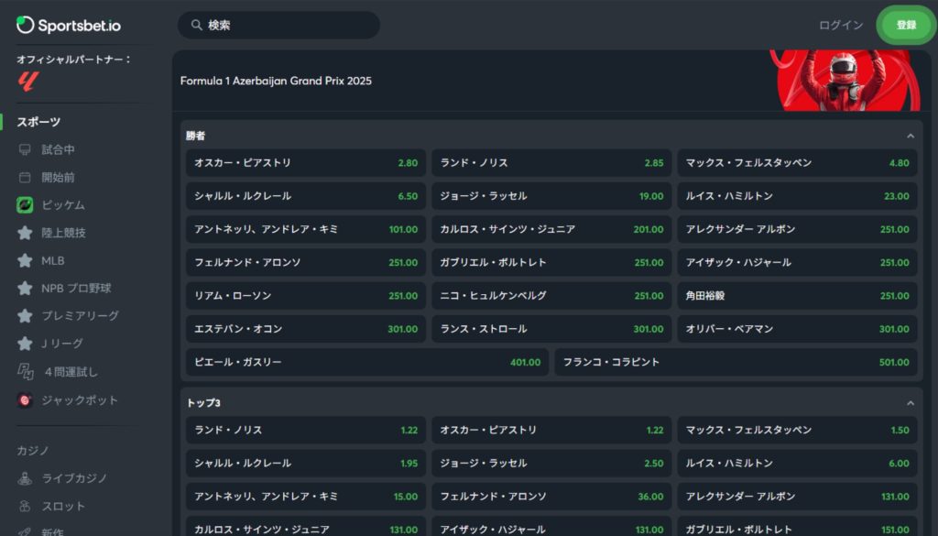The image size is (938, 536).
Task: Go to ピッケム page
Action: coord(63,205)
